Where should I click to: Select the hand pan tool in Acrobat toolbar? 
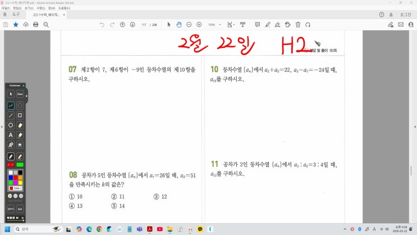pyautogui.click(x=178, y=25)
